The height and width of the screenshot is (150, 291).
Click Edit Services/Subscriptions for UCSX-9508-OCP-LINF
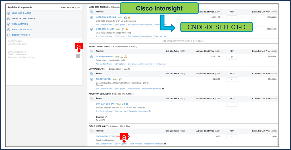point(140,25)
